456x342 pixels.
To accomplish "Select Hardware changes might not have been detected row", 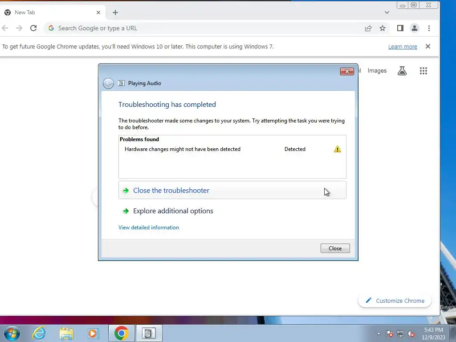I will [232, 149].
